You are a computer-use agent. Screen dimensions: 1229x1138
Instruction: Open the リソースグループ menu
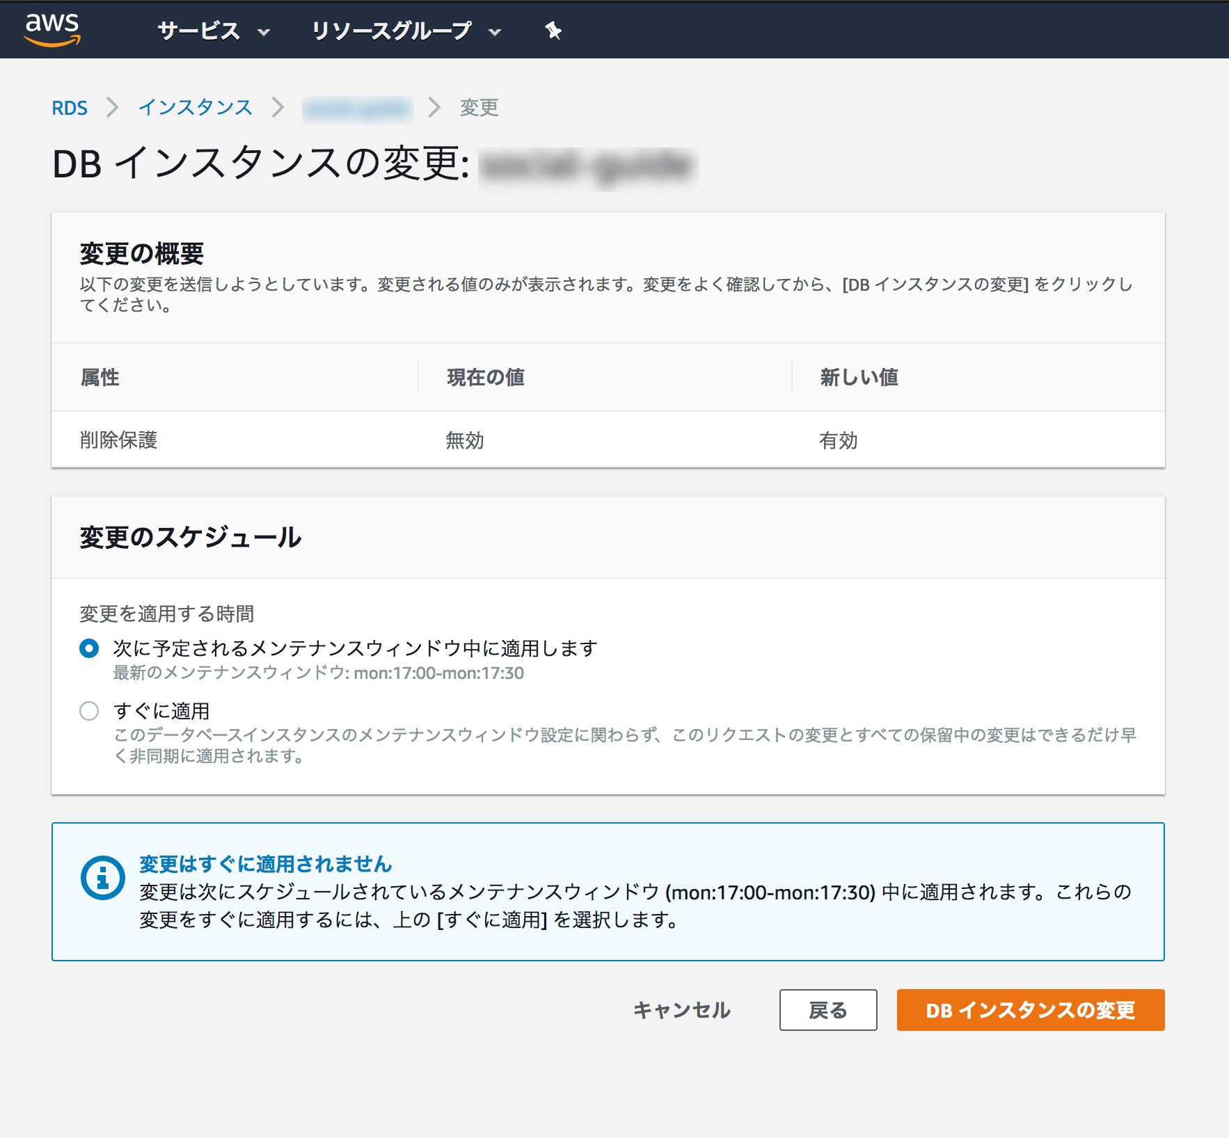[x=392, y=31]
